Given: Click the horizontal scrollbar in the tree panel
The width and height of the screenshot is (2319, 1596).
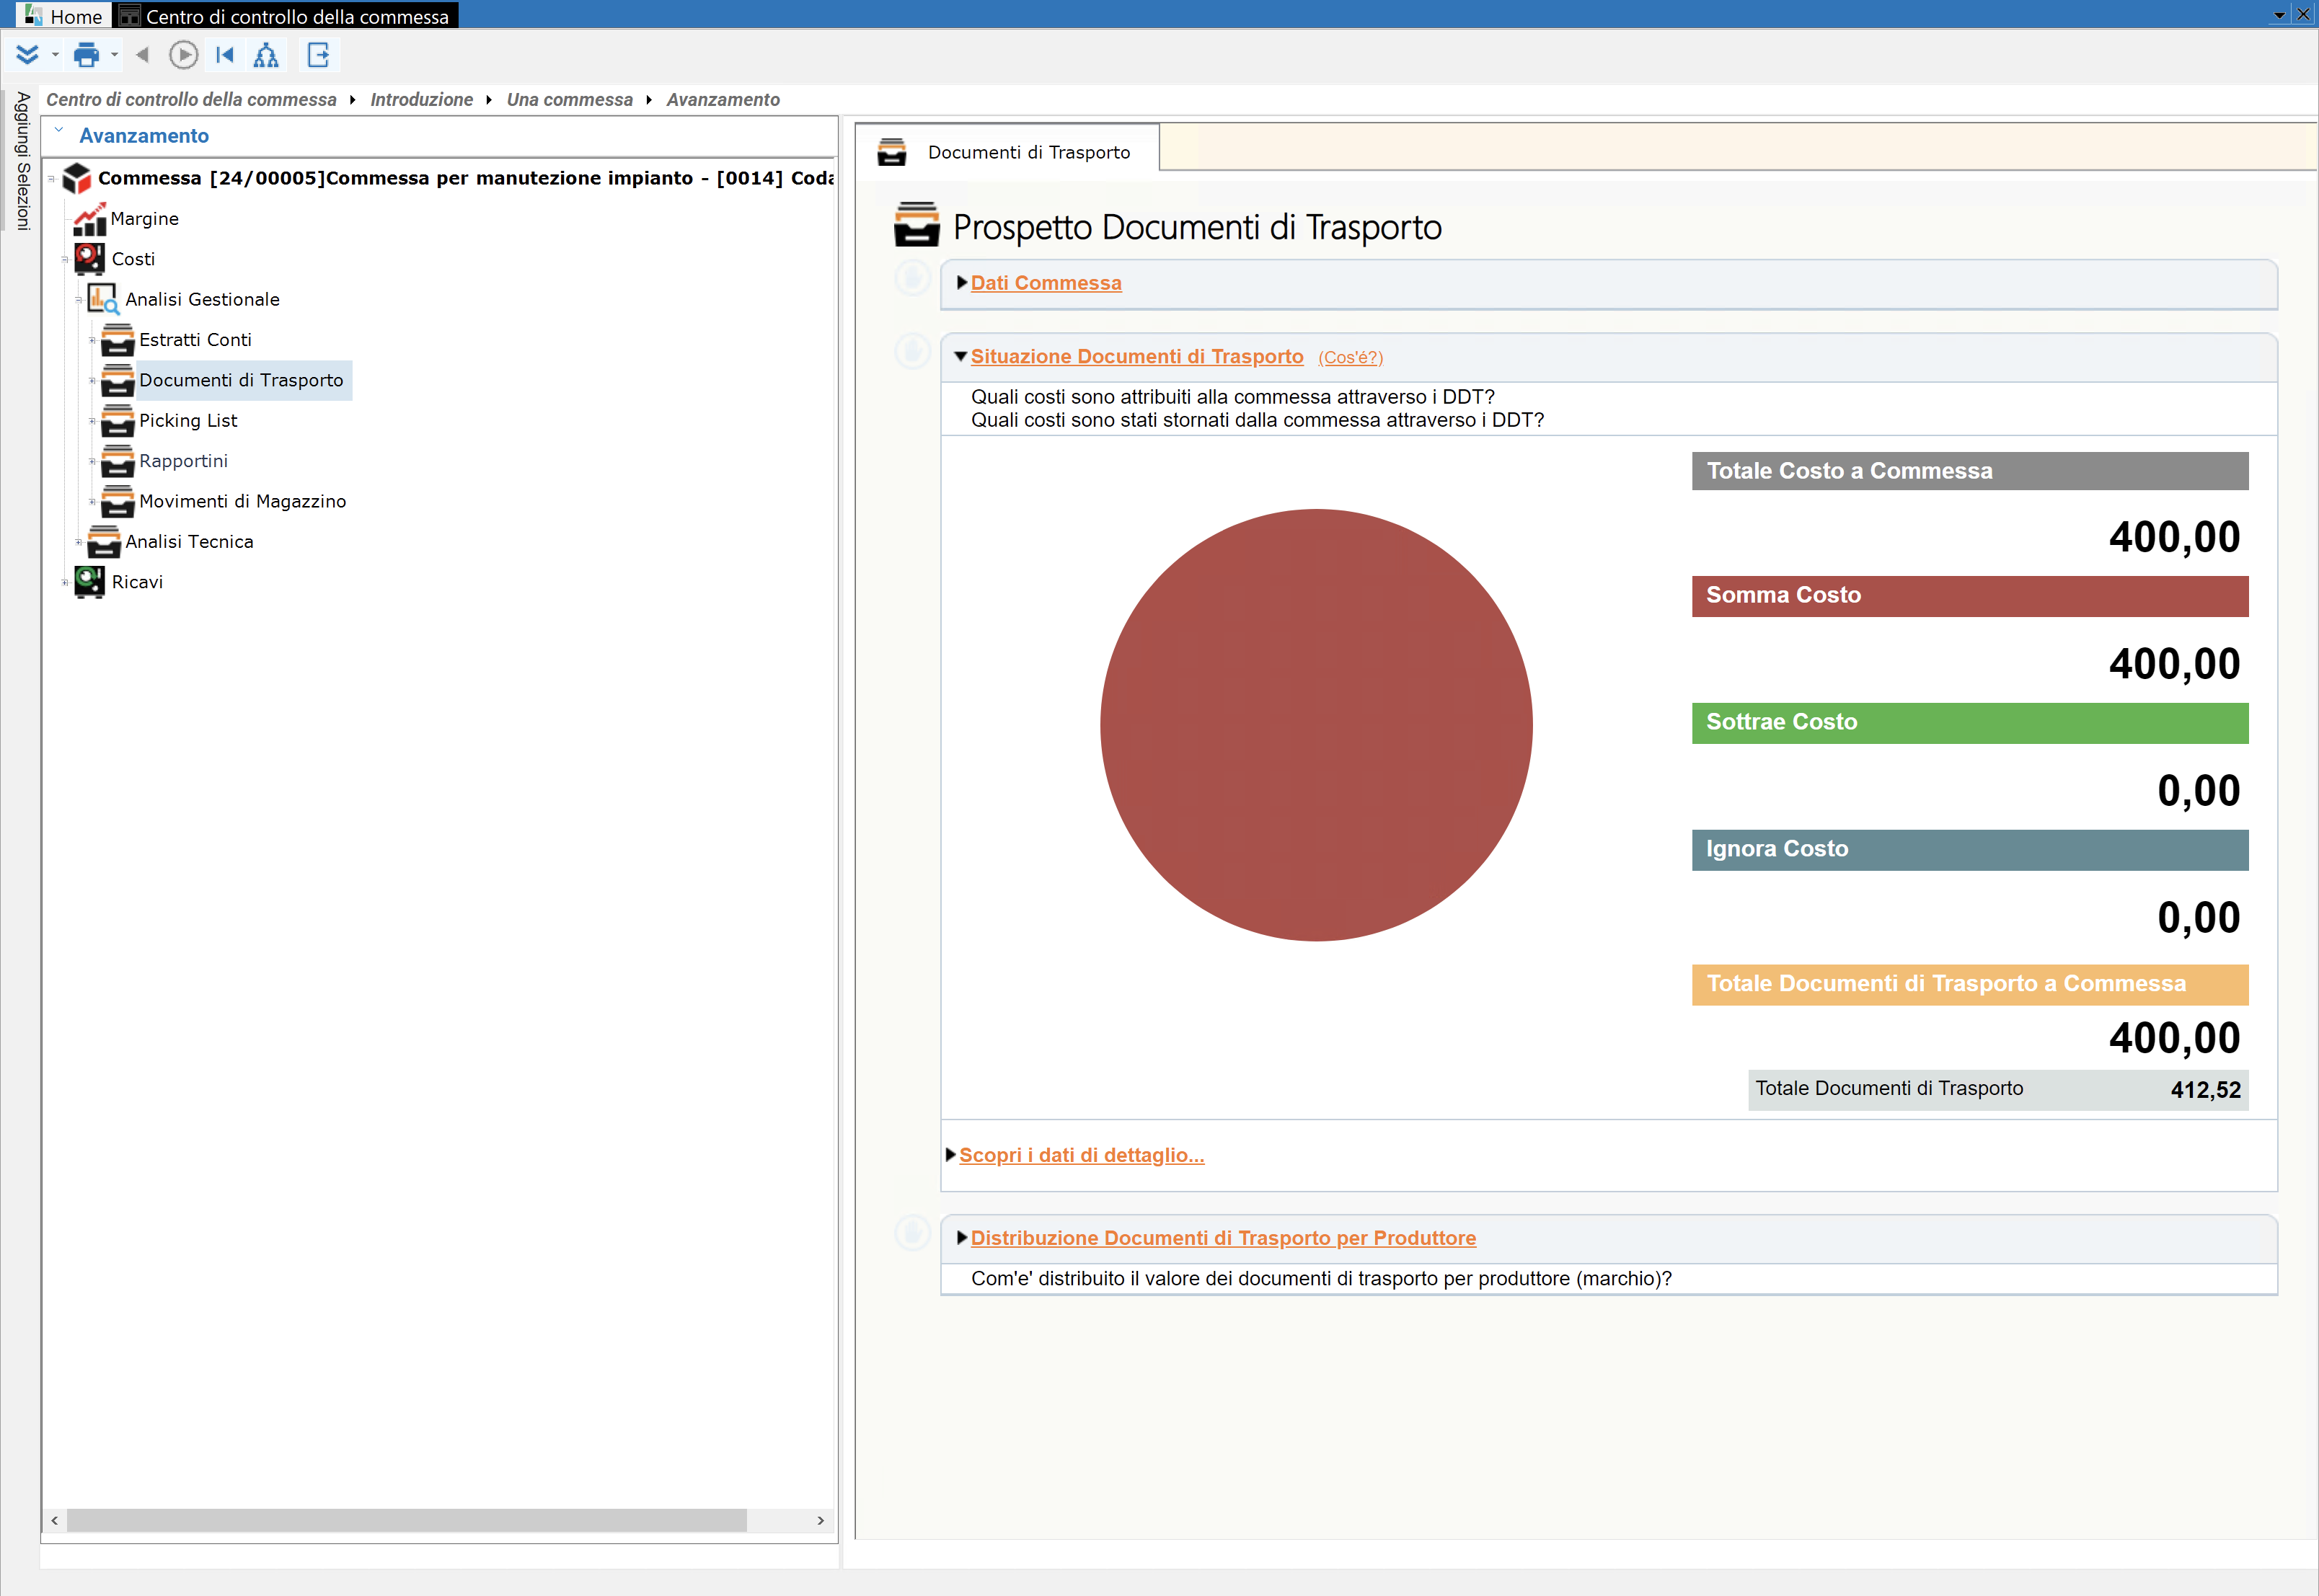Looking at the screenshot, I should 406,1520.
